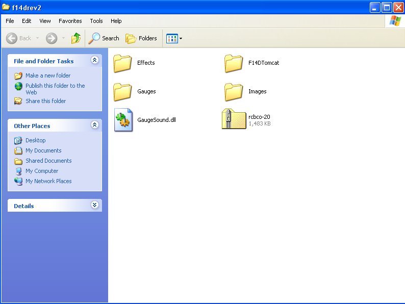
Task: Collapse the Other Places panel
Action: coord(94,125)
